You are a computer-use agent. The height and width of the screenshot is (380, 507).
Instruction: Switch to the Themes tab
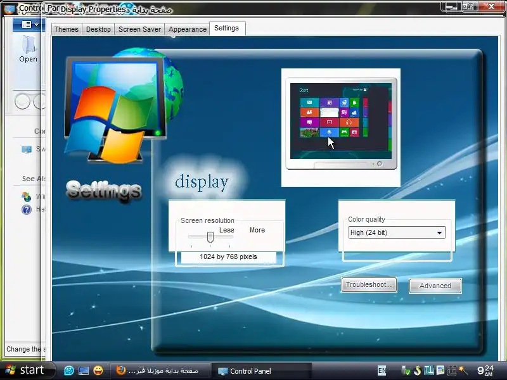pos(67,29)
